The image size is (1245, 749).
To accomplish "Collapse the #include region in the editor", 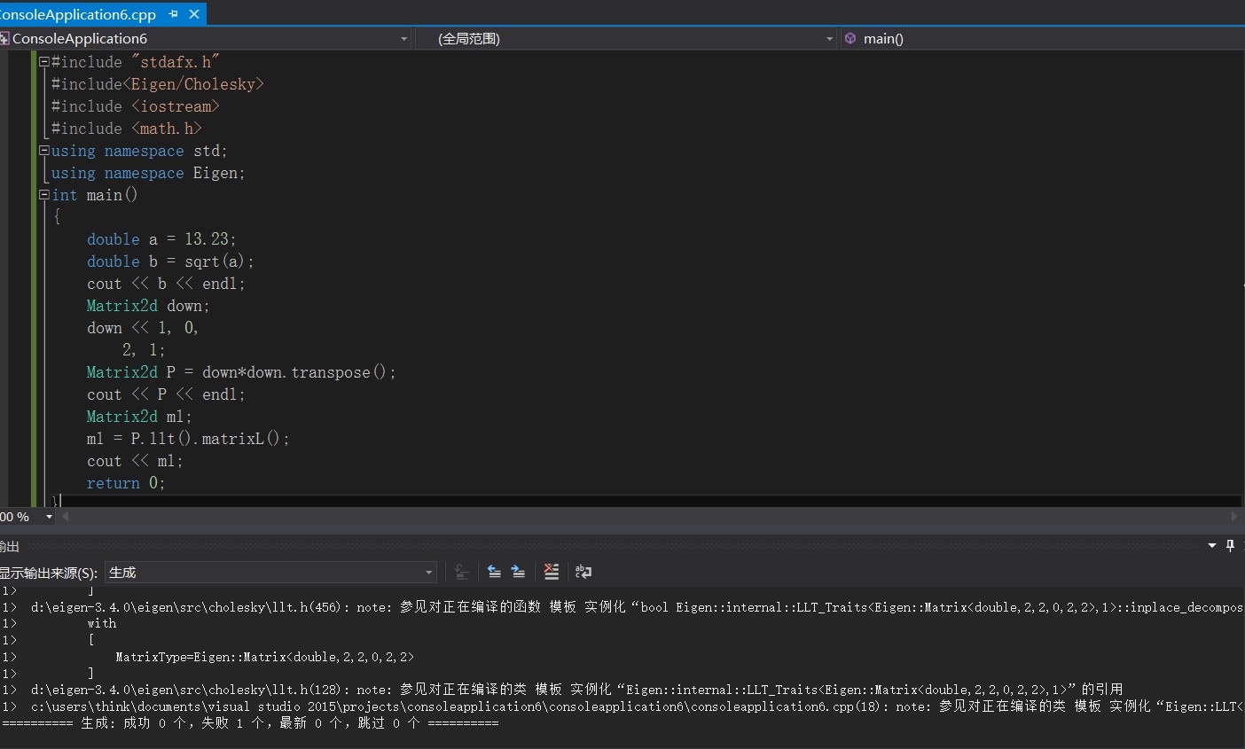I will tap(43, 61).
